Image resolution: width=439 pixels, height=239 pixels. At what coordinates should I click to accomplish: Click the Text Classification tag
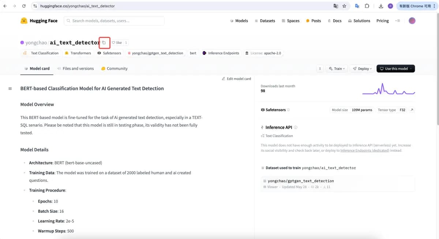[41, 53]
